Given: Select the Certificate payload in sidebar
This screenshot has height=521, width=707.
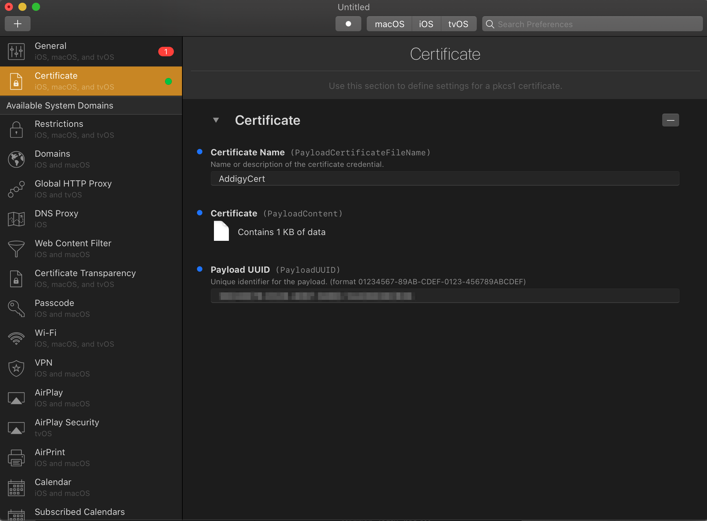Looking at the screenshot, I should 91,81.
